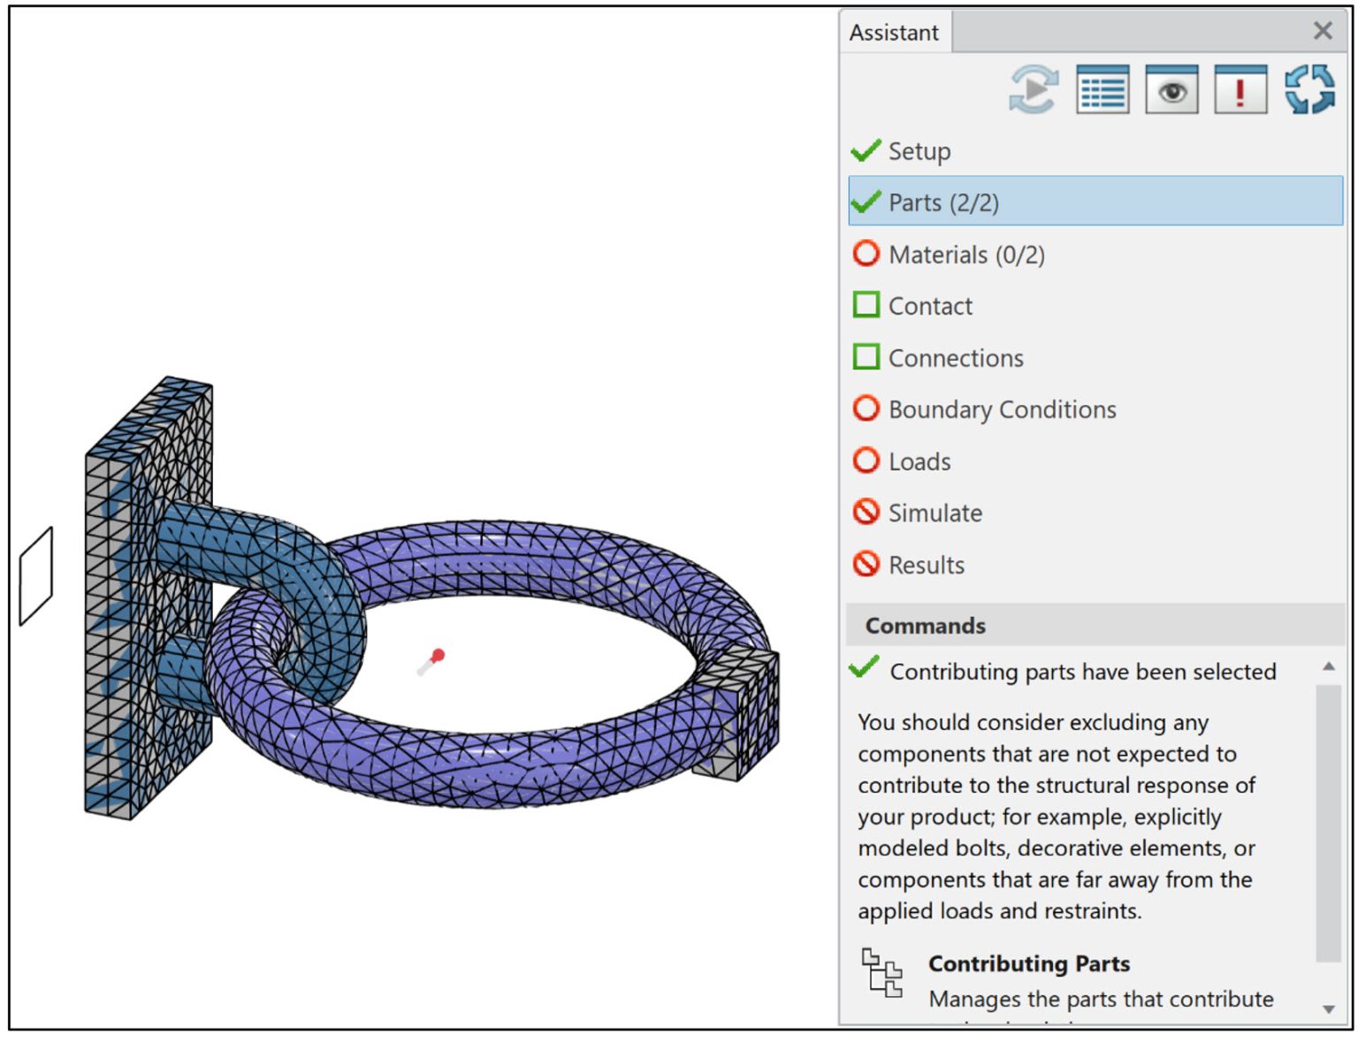The image size is (1358, 1042).
Task: Click the blocked icon next to Simulate
Action: click(x=866, y=512)
